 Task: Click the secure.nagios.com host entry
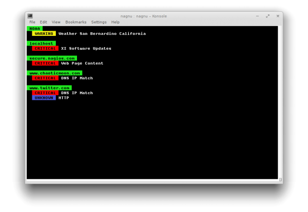(52, 58)
